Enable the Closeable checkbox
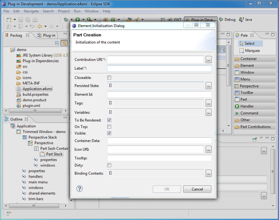 (109, 77)
